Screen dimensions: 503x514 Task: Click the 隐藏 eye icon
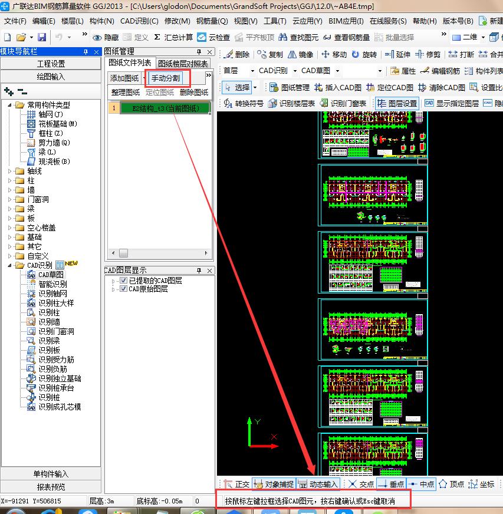105,38
